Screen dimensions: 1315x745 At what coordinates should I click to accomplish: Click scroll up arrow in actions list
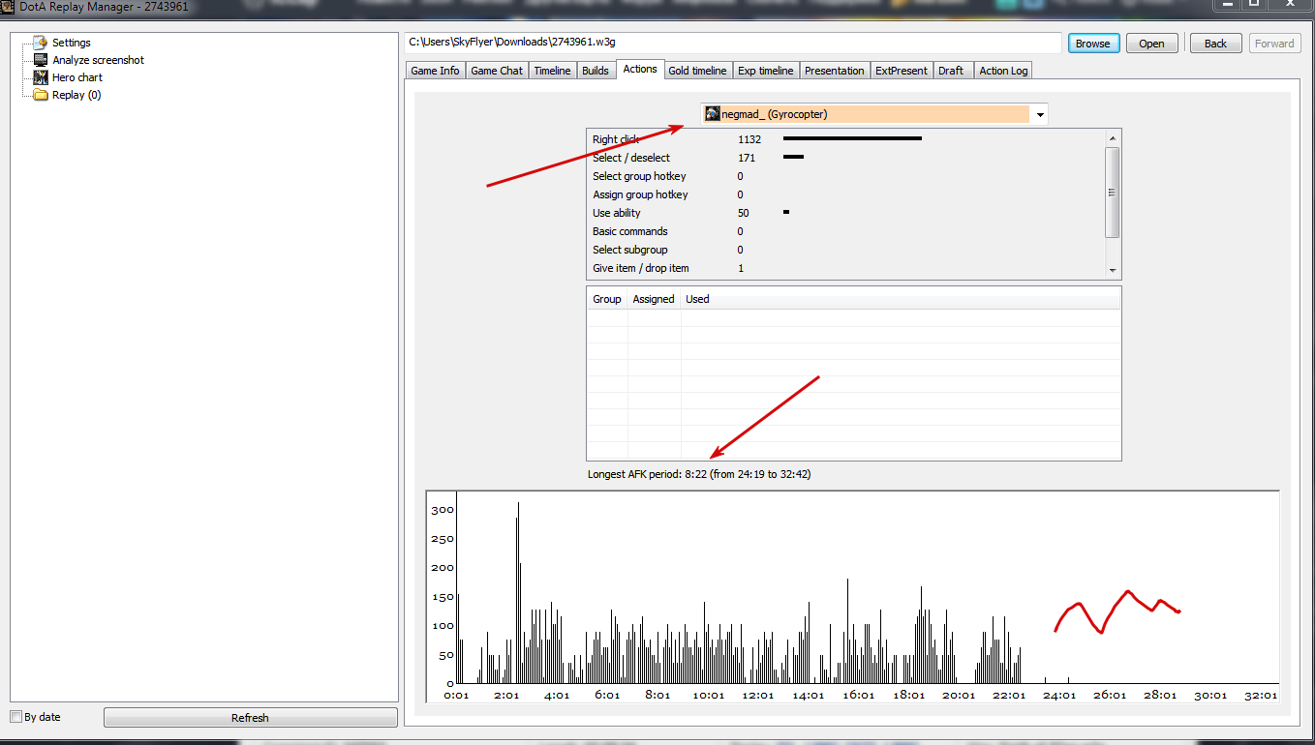tap(1113, 138)
